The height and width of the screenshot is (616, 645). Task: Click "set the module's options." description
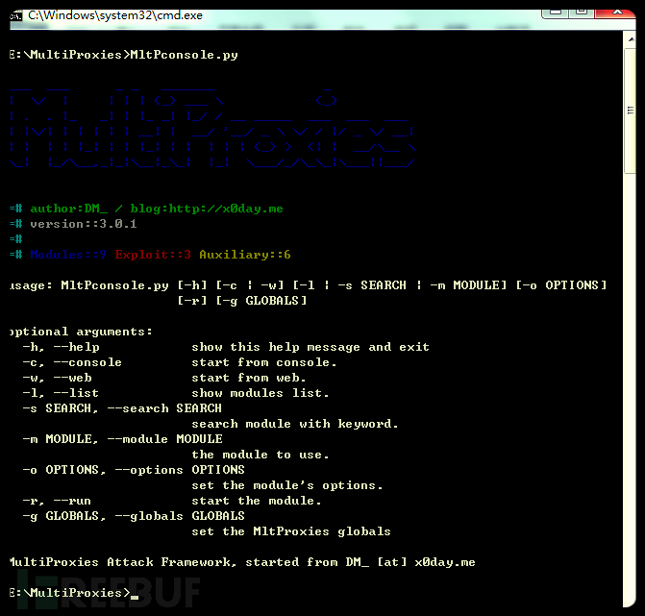point(287,485)
